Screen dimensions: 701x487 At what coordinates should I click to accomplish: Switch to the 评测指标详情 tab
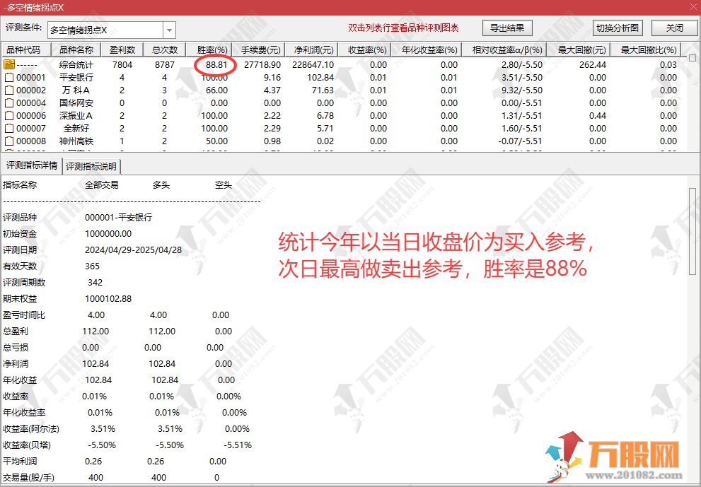(x=33, y=166)
